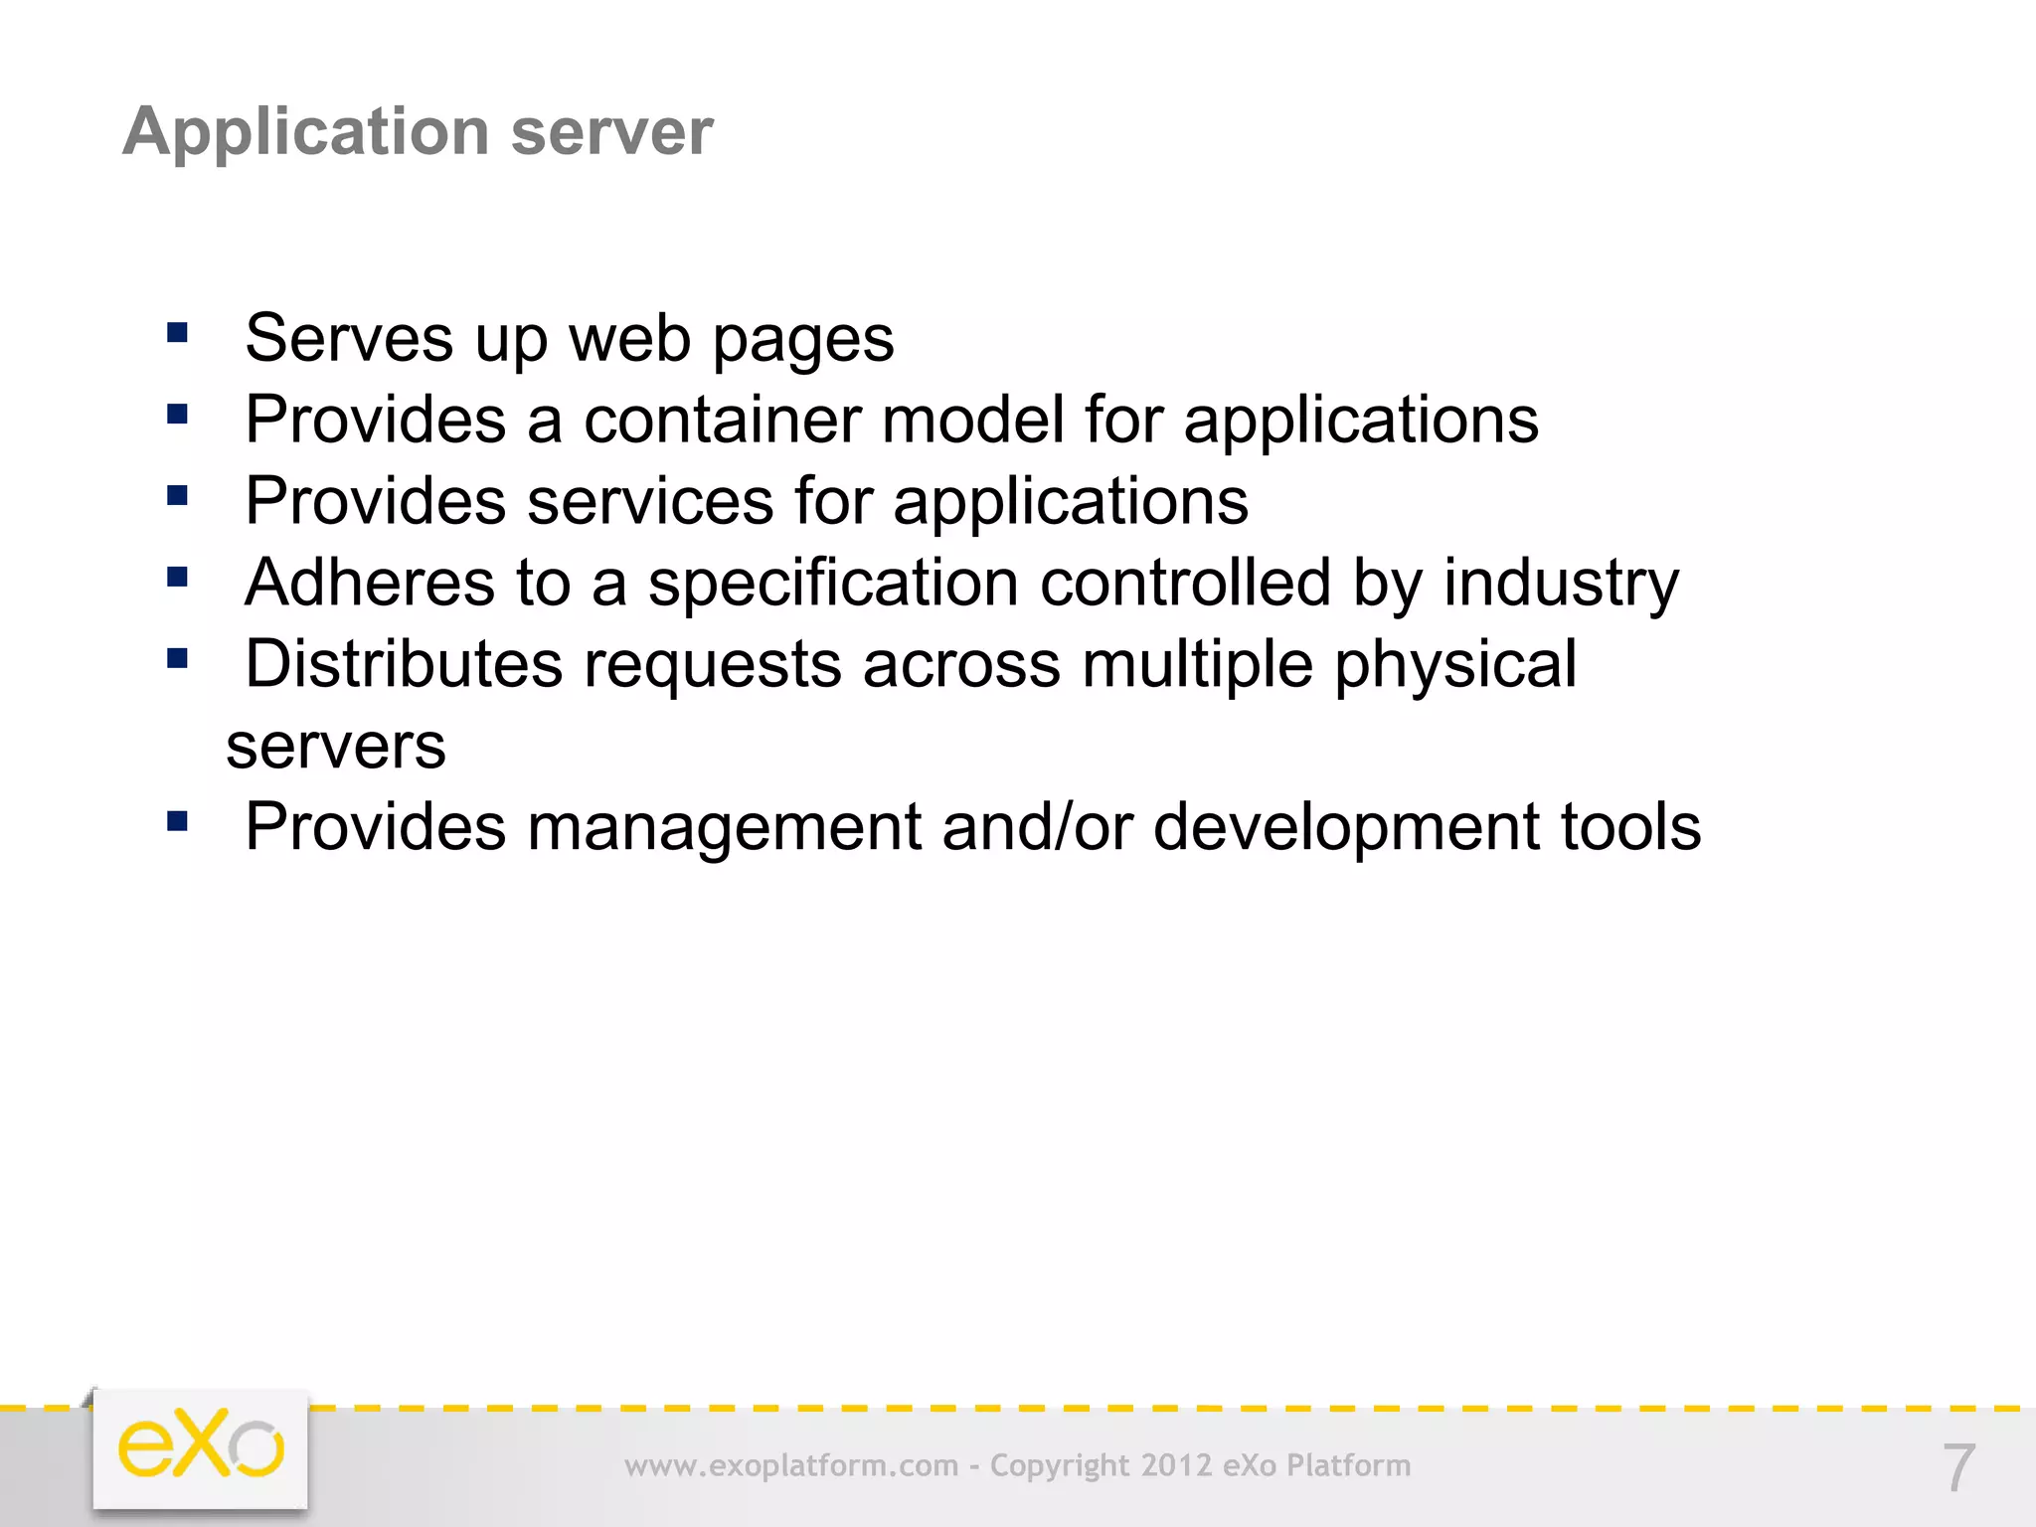The width and height of the screenshot is (2036, 1527).
Task: Click the 'Serves up web pages' bullet
Action: pos(570,339)
